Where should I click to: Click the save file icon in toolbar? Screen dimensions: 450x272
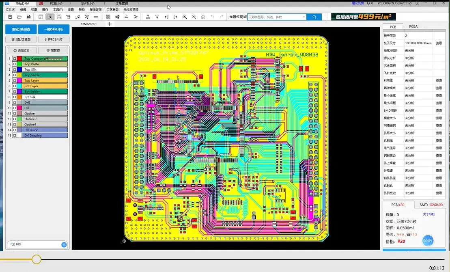click(10, 17)
